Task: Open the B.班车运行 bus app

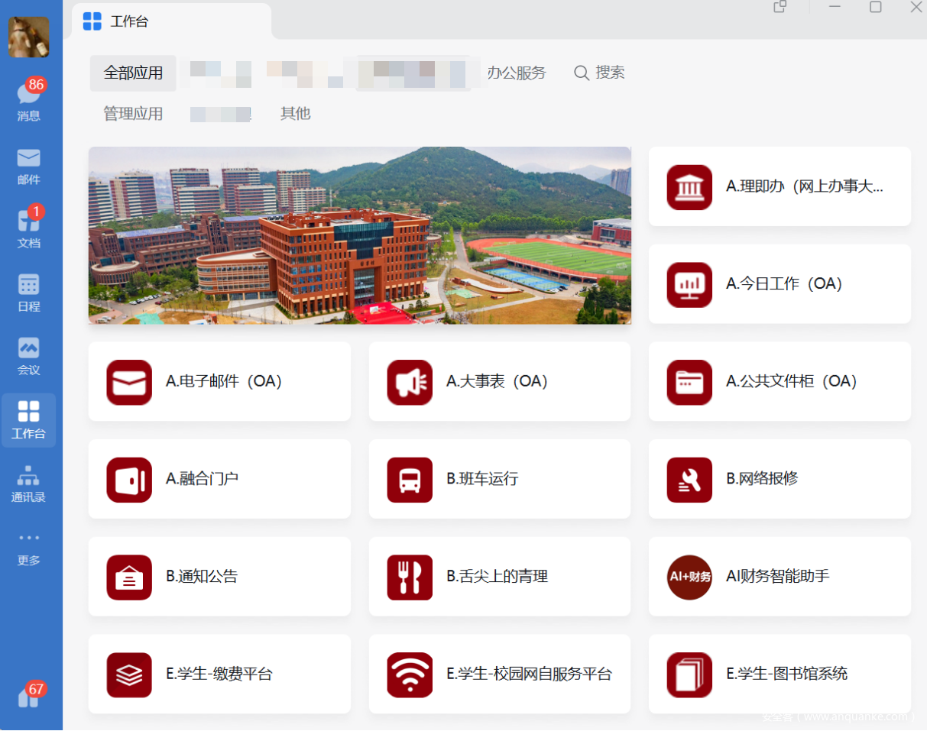Action: (499, 479)
